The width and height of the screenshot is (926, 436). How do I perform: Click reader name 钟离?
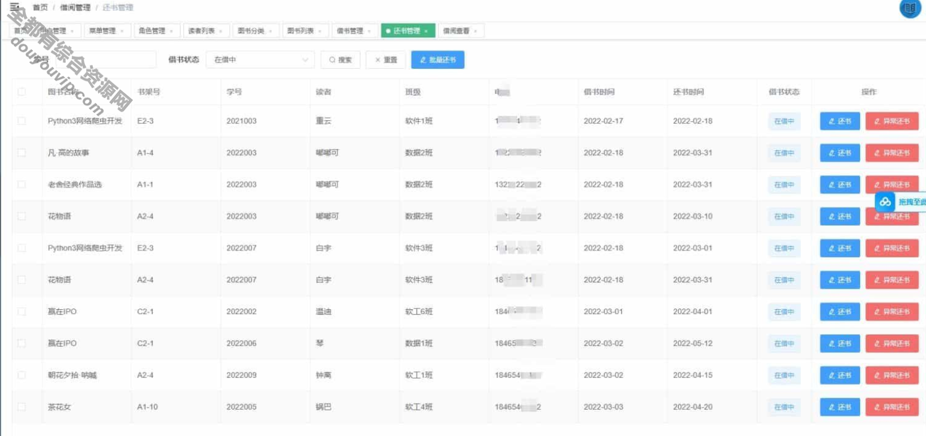coord(324,375)
